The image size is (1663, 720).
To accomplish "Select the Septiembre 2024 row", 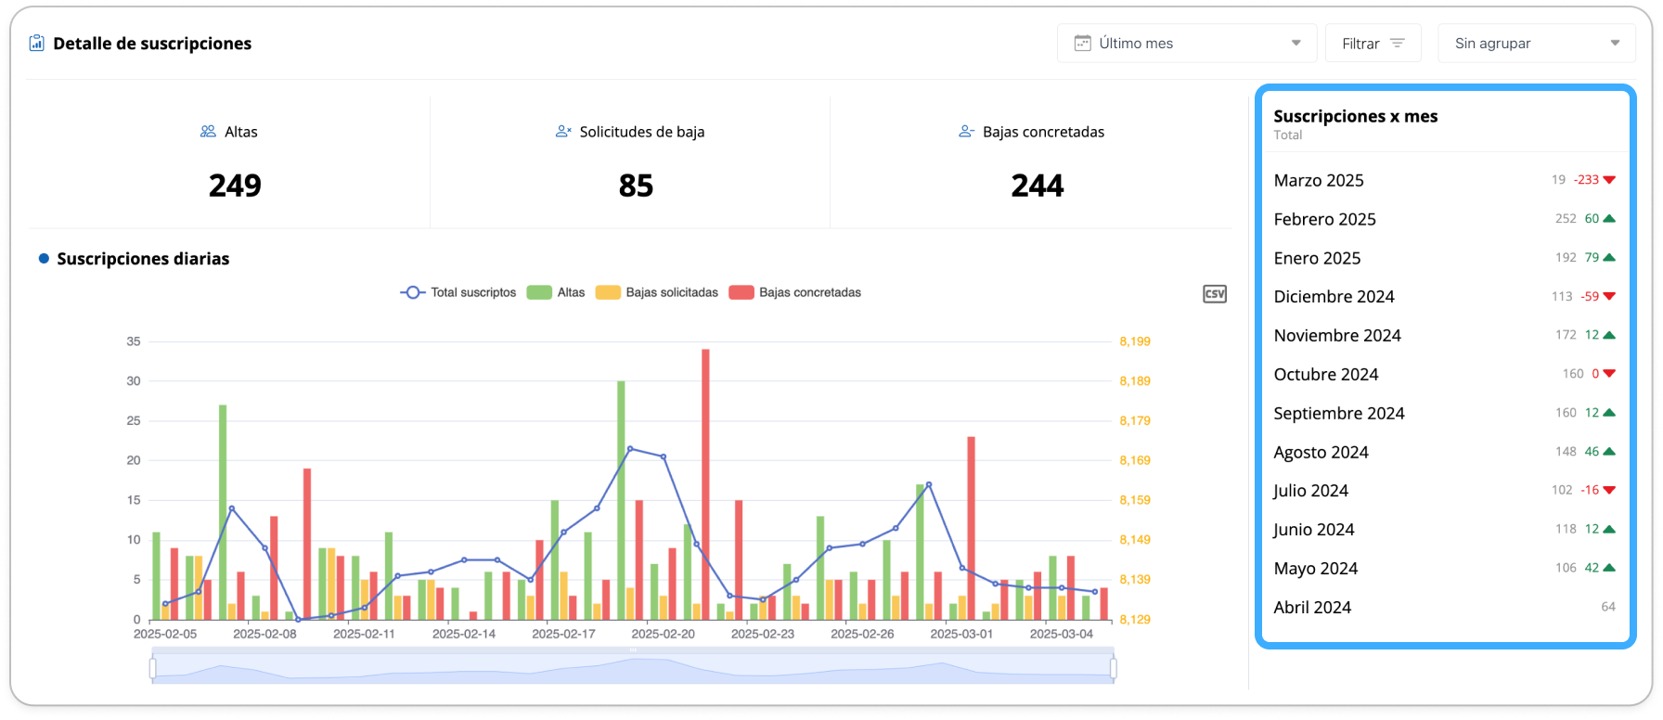I will pos(1444,413).
